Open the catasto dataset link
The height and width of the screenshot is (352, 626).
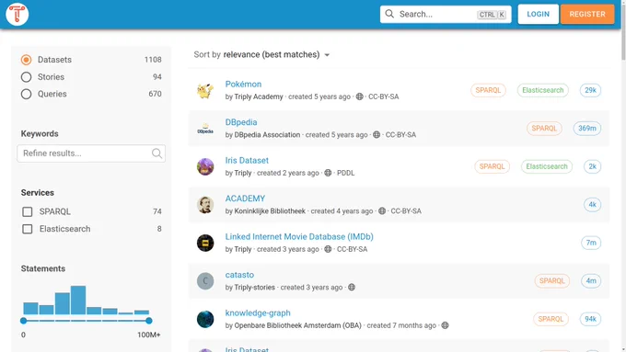click(239, 275)
